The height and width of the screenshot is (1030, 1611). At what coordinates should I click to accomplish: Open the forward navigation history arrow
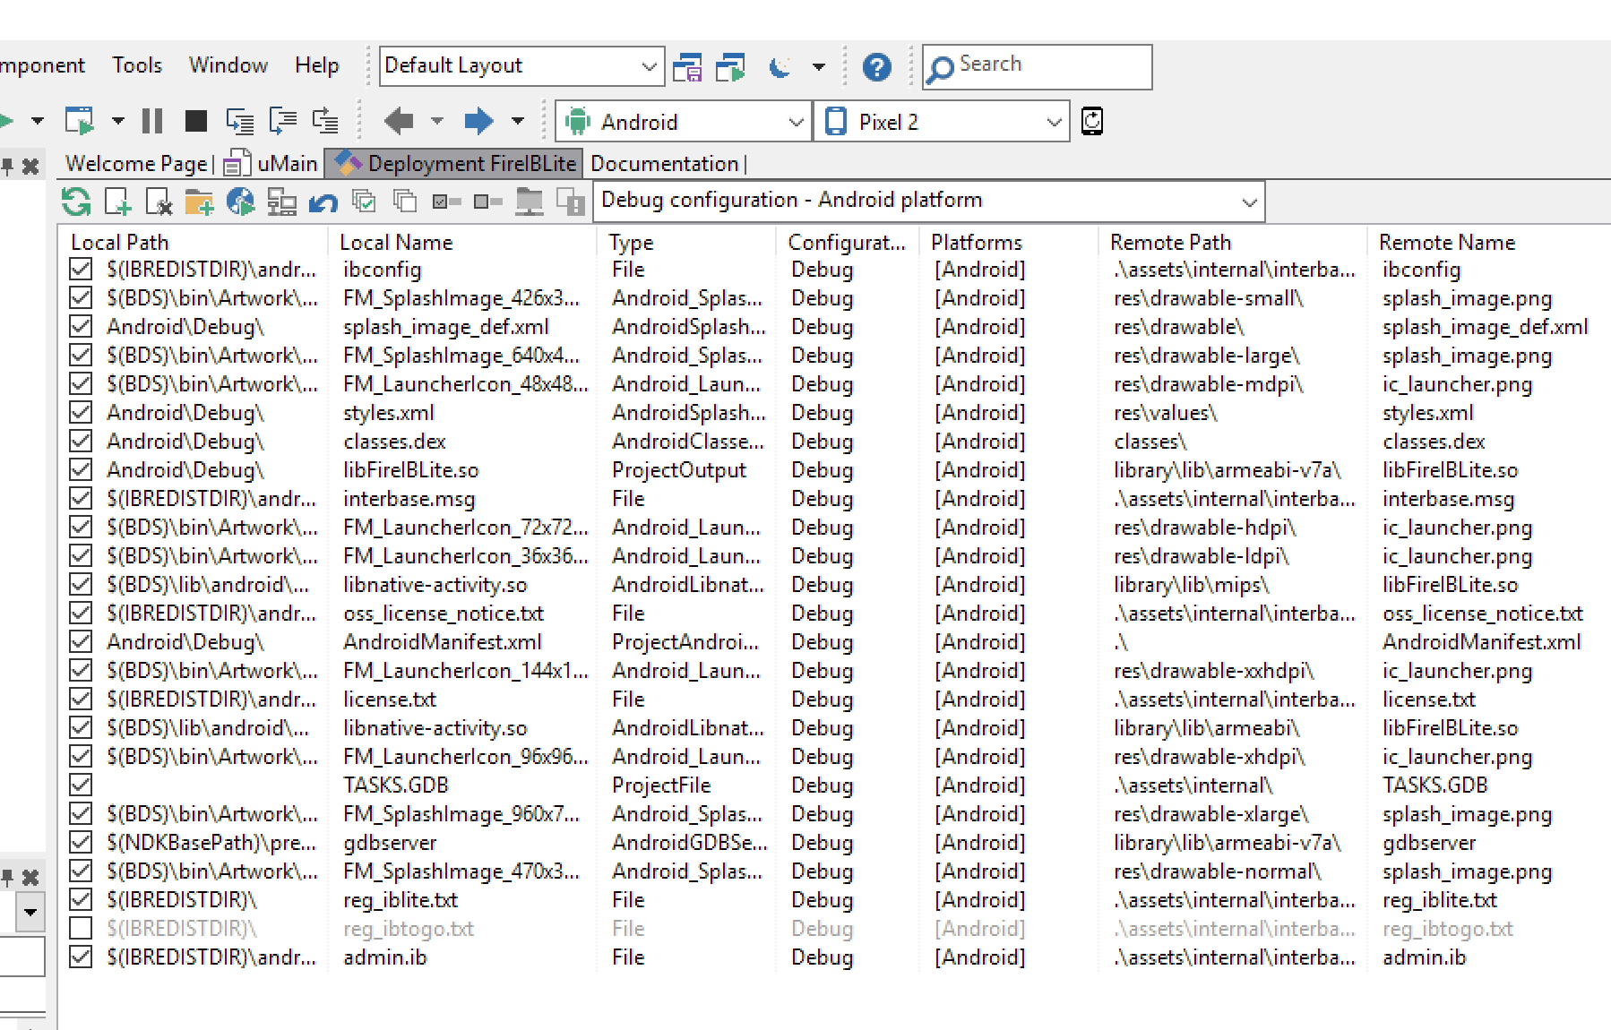click(x=518, y=121)
